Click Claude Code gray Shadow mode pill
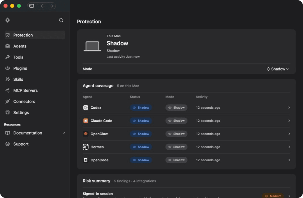Image resolution: width=303 pixels, height=198 pixels. 176,121
